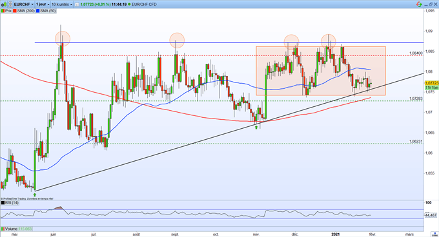Click the RSI value 44,487 label
The width and height of the screenshot is (439, 237).
click(x=431, y=215)
